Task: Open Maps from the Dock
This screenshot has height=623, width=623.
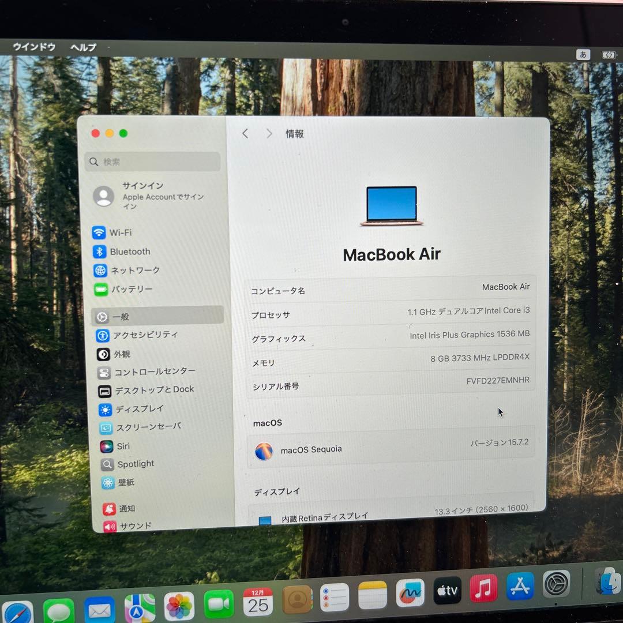Action: click(140, 608)
